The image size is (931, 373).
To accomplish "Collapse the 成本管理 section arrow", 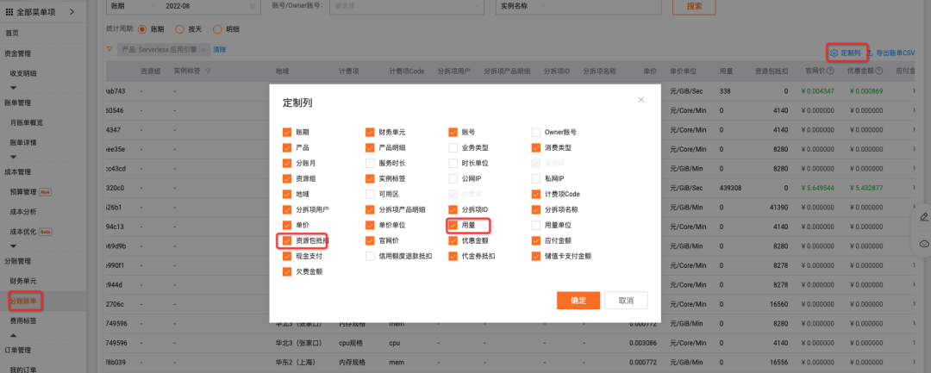I will (13, 246).
